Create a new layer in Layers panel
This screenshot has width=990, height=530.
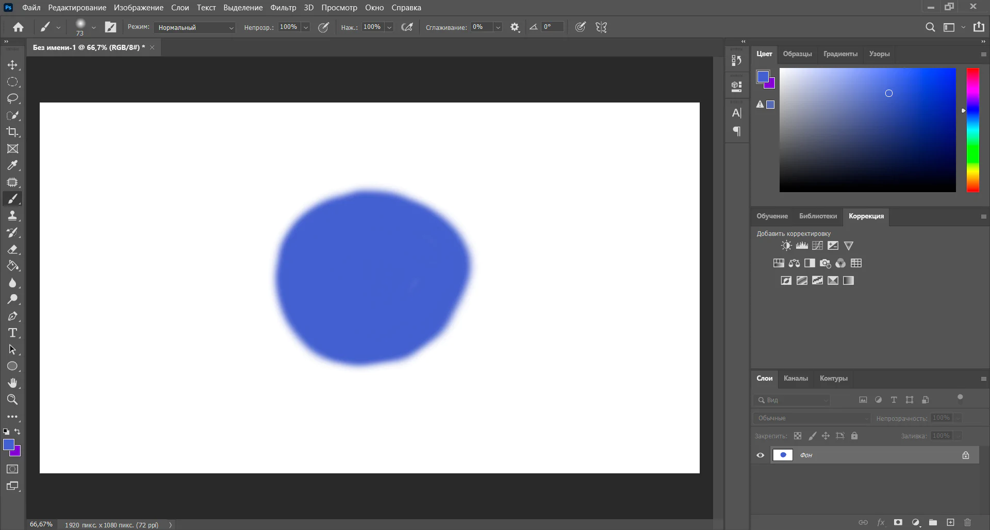pyautogui.click(x=950, y=522)
